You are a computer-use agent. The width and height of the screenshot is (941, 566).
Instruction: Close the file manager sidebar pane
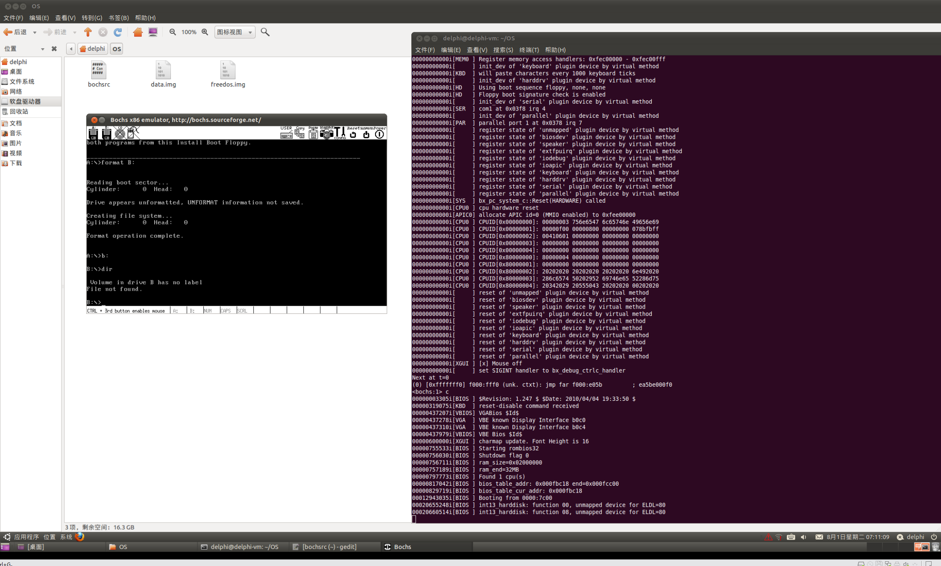click(54, 49)
